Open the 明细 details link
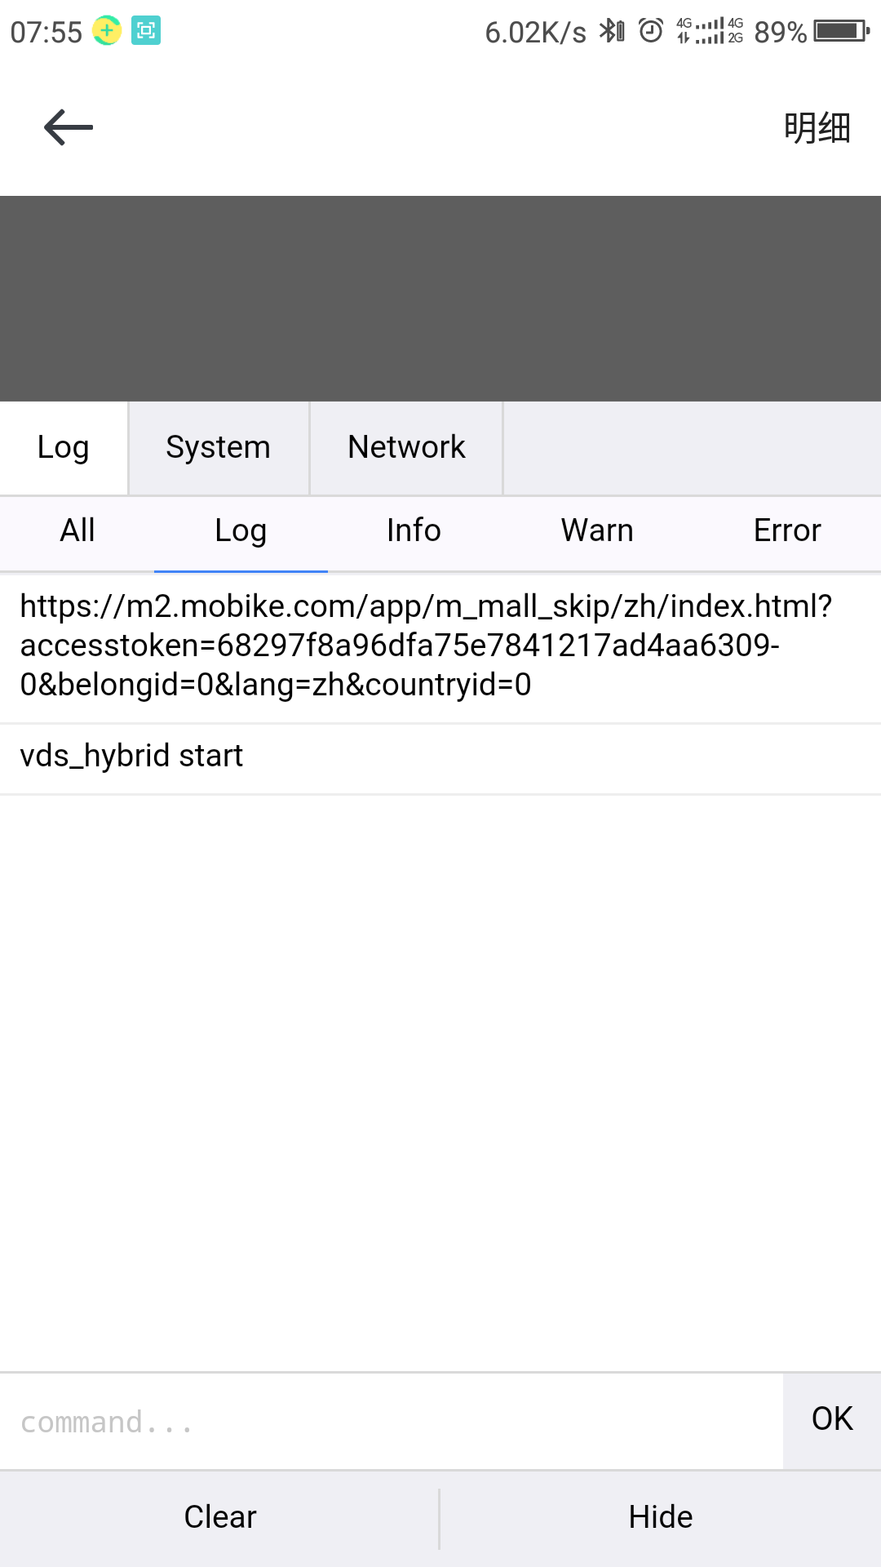This screenshot has height=1567, width=881. click(x=817, y=128)
